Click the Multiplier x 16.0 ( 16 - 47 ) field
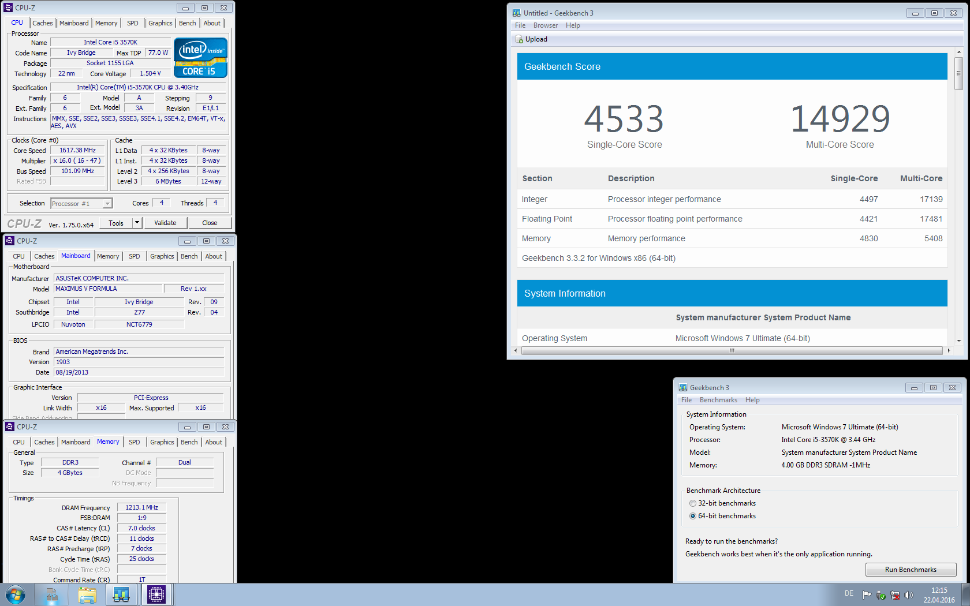 [77, 160]
